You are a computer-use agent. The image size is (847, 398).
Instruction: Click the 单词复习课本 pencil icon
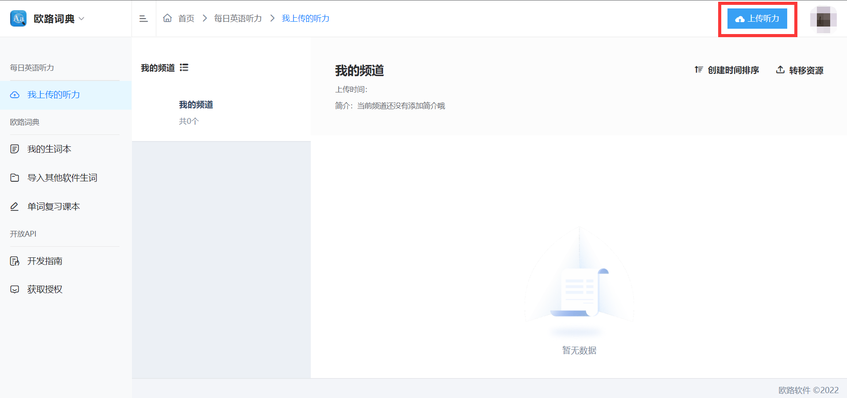pyautogui.click(x=15, y=207)
